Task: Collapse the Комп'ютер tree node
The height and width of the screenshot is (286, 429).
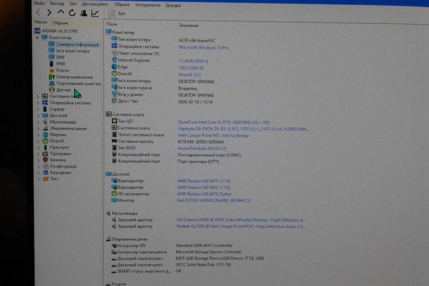Action: coord(37,37)
